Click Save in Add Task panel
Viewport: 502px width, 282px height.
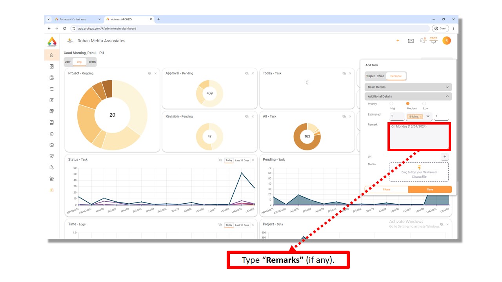pyautogui.click(x=430, y=189)
